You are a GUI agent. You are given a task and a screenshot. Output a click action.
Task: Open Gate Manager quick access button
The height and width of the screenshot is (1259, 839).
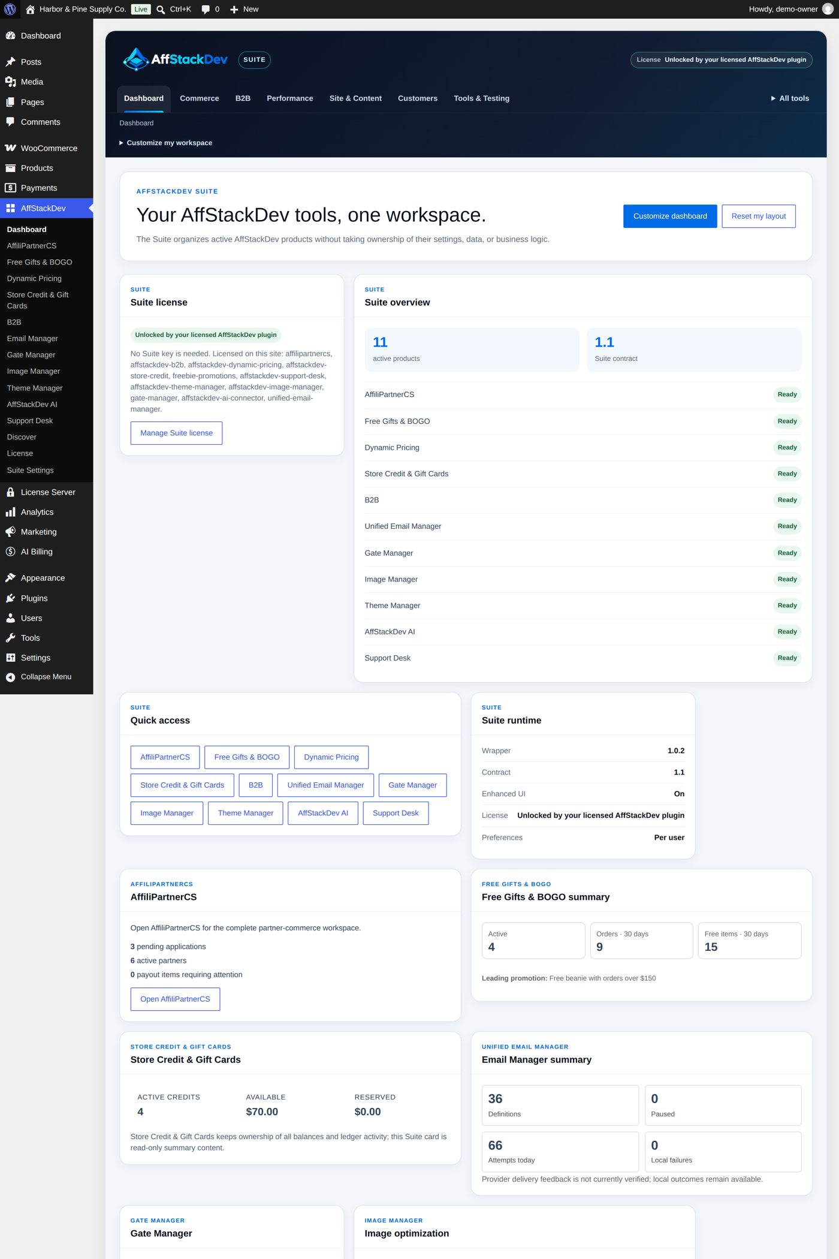pos(413,785)
